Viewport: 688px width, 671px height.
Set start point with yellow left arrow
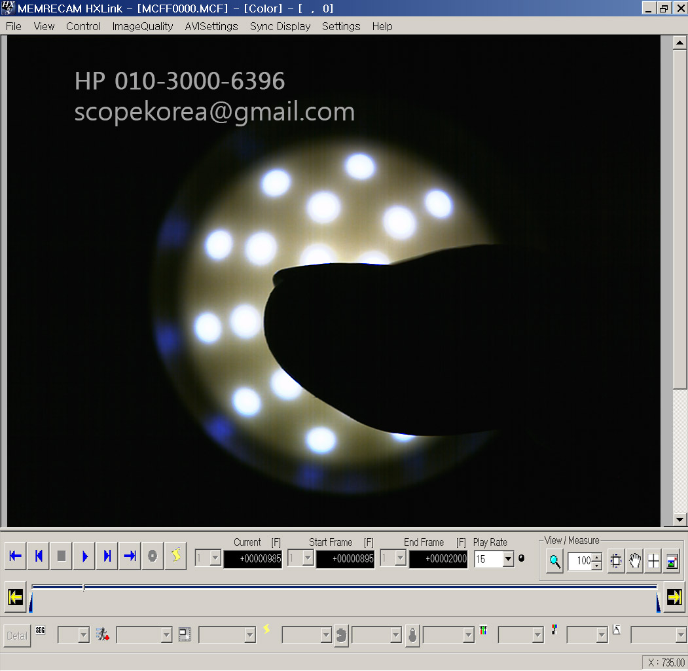(x=15, y=597)
